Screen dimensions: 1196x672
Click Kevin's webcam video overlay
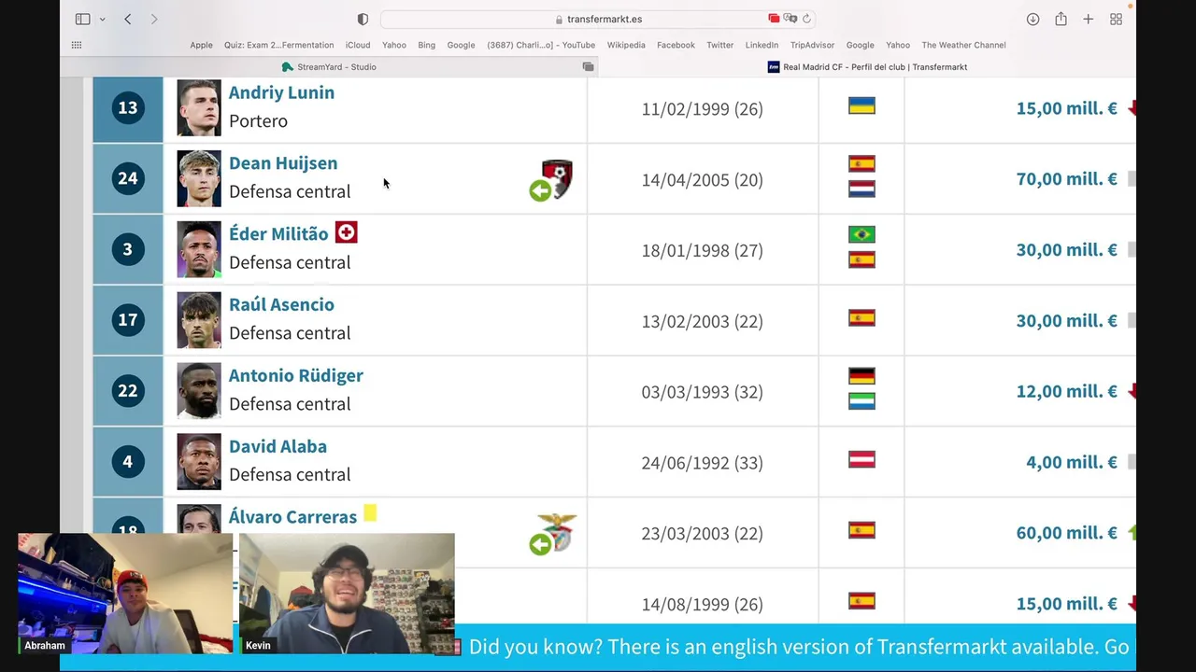(347, 594)
